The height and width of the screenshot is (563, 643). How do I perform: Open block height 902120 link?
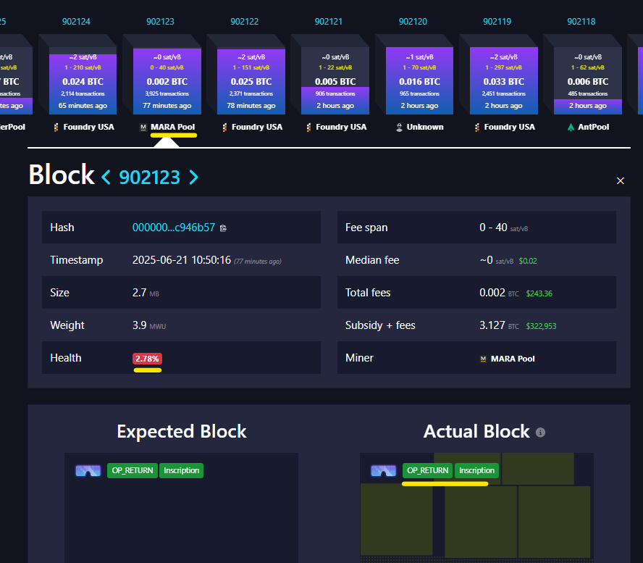tap(413, 21)
